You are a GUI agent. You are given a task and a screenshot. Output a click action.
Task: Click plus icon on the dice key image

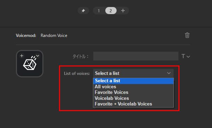pos(22,56)
